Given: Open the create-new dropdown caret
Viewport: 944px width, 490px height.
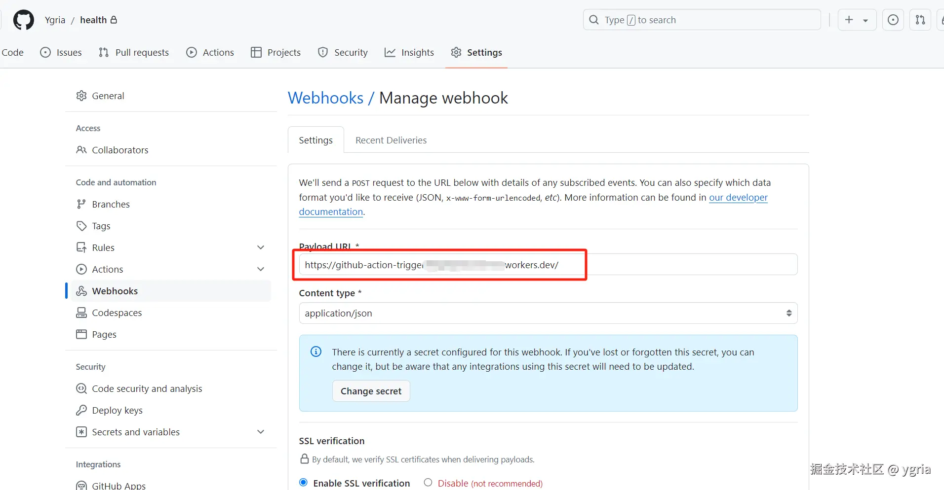Looking at the screenshot, I should coord(865,20).
